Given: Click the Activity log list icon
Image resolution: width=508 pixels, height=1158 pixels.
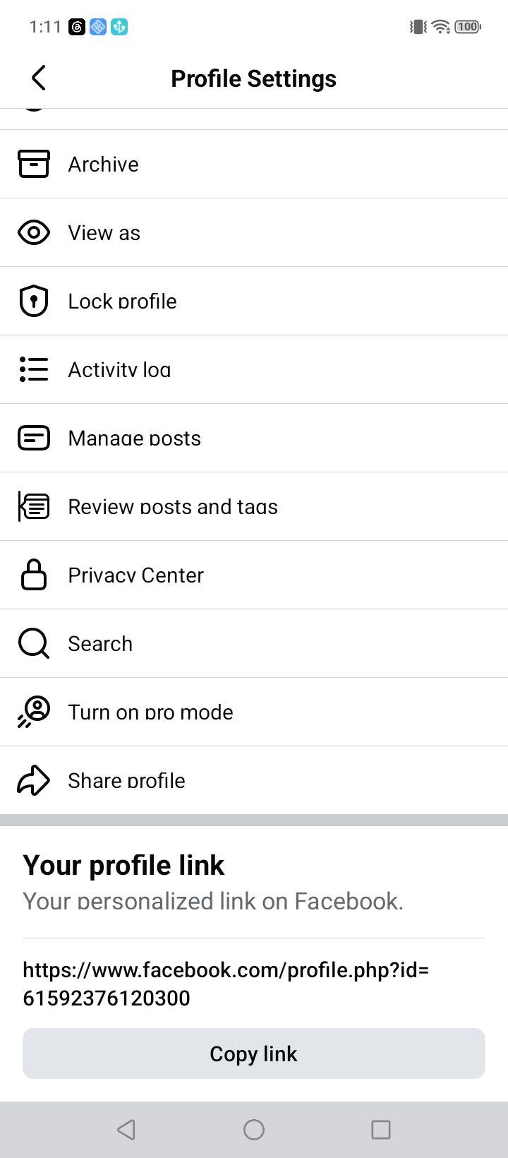Looking at the screenshot, I should pyautogui.click(x=34, y=369).
